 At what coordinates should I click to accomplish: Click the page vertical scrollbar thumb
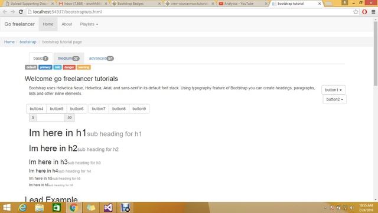(x=376, y=53)
